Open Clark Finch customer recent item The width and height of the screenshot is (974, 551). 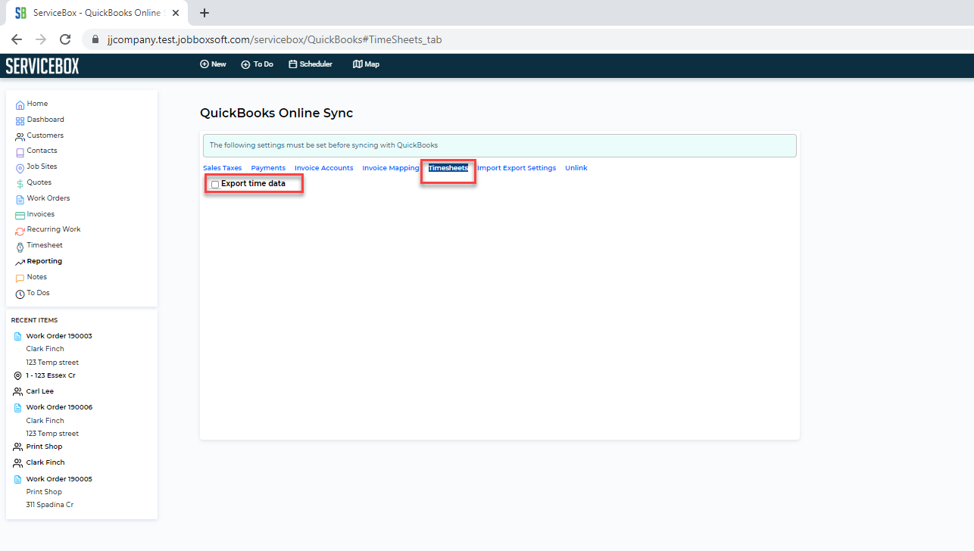click(x=45, y=462)
